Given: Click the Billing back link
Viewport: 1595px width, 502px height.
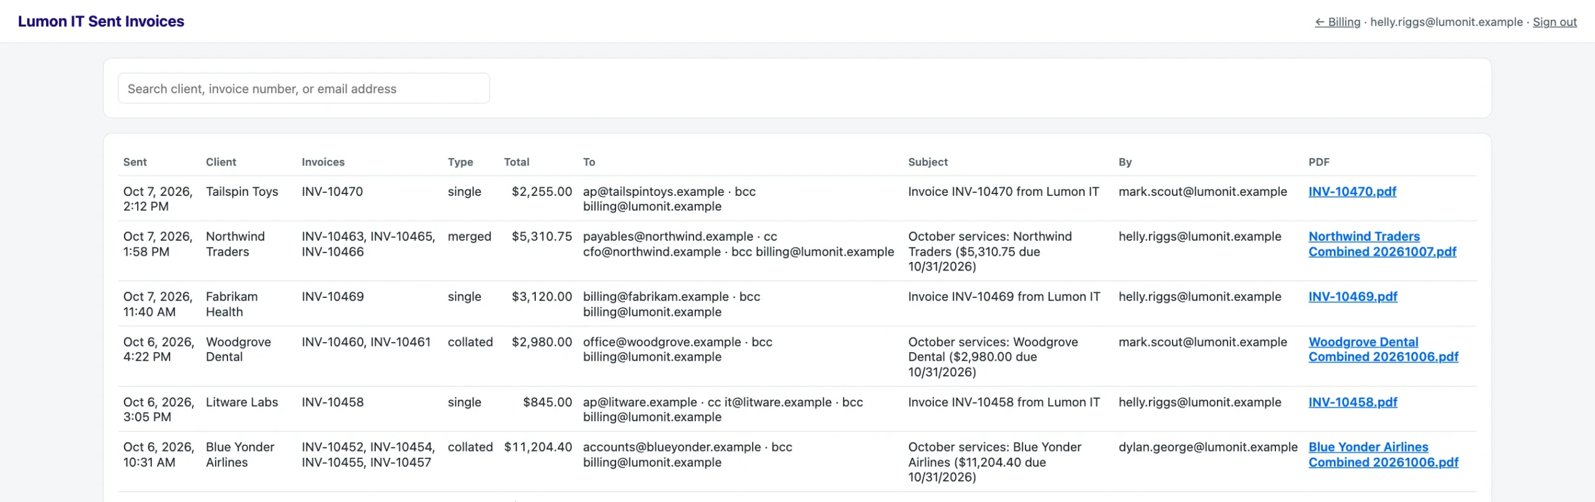Looking at the screenshot, I should pyautogui.click(x=1337, y=22).
